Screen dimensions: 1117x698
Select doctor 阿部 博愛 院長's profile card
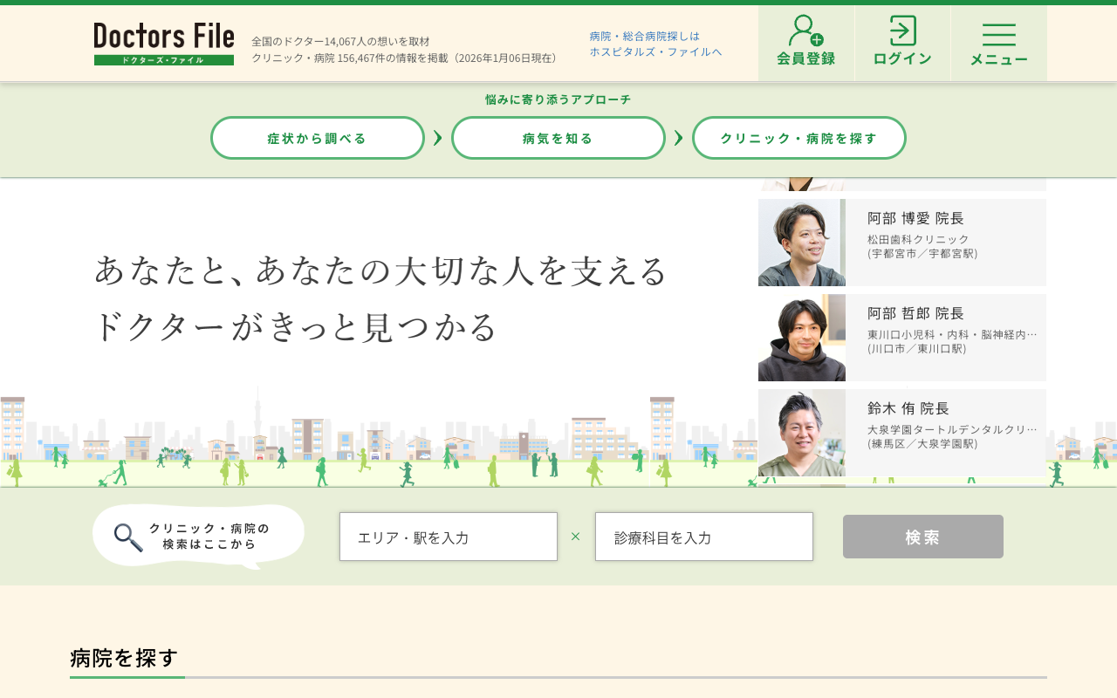[x=901, y=242]
